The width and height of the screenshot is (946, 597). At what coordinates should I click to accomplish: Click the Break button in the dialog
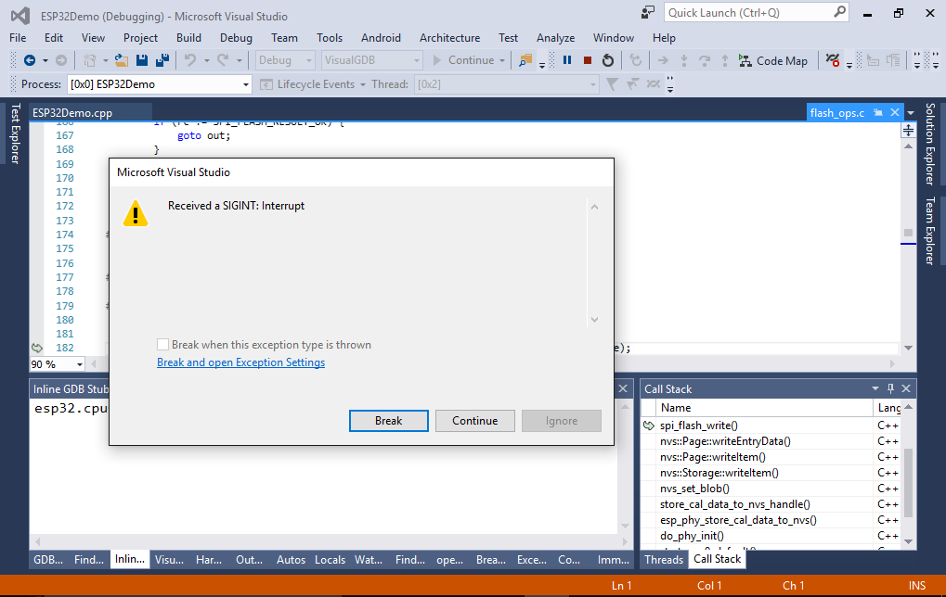tap(389, 421)
